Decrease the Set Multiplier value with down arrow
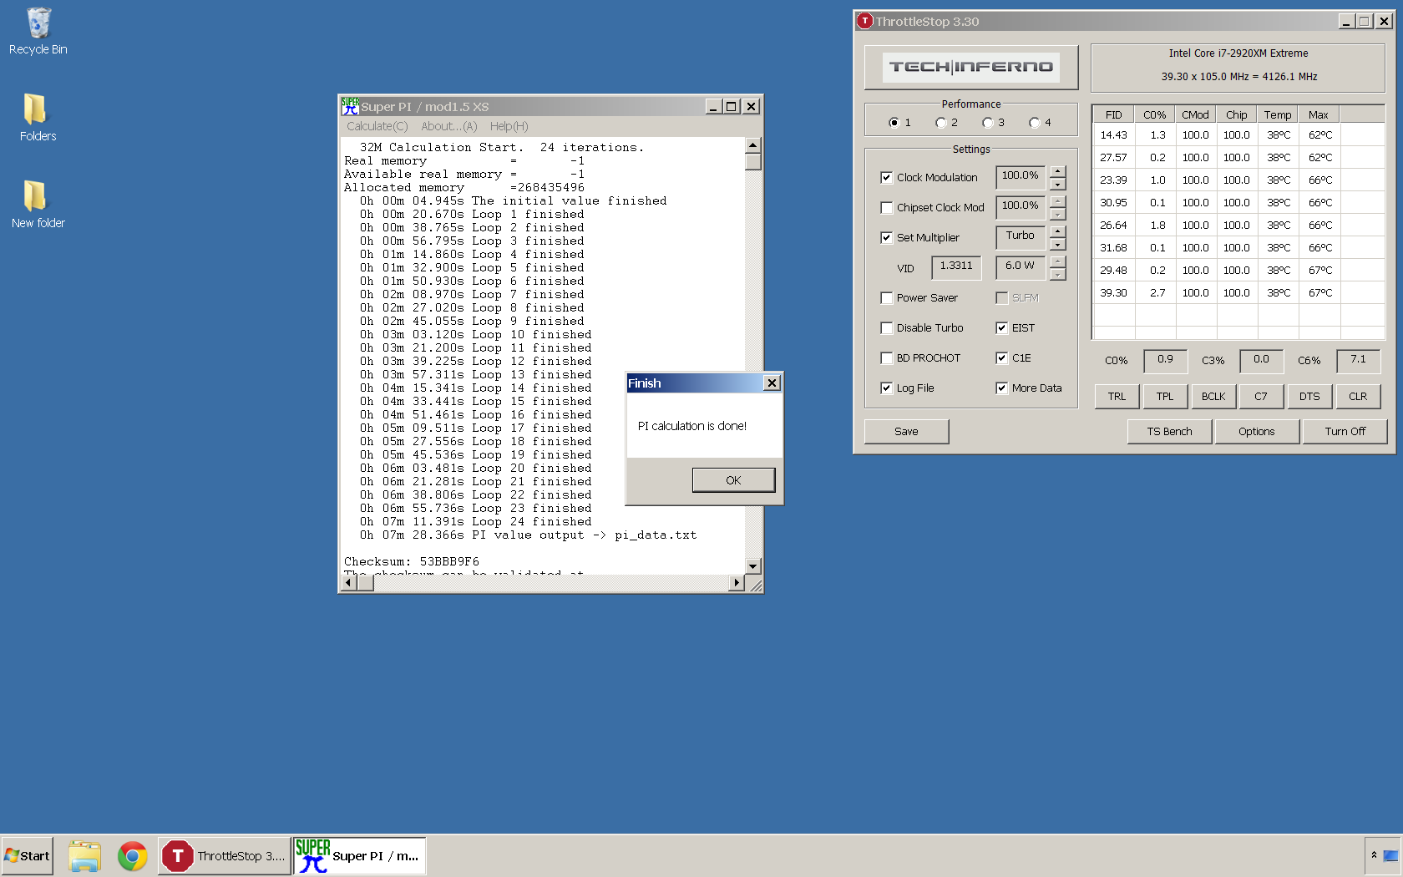The image size is (1403, 877). pyautogui.click(x=1058, y=244)
